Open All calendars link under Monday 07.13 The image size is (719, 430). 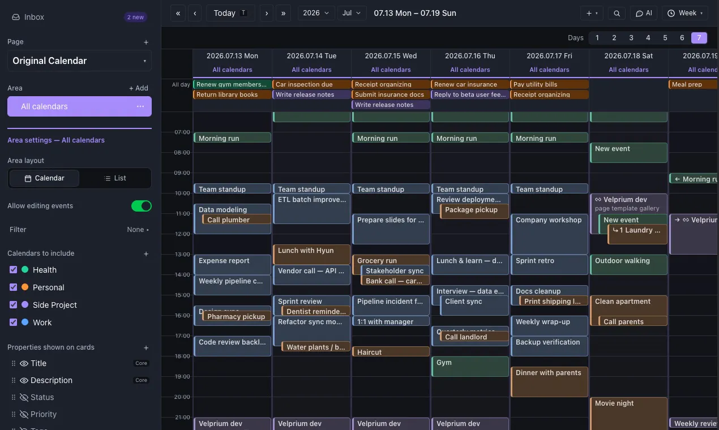point(232,70)
